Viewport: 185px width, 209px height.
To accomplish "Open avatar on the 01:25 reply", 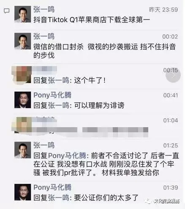I will [22, 150].
